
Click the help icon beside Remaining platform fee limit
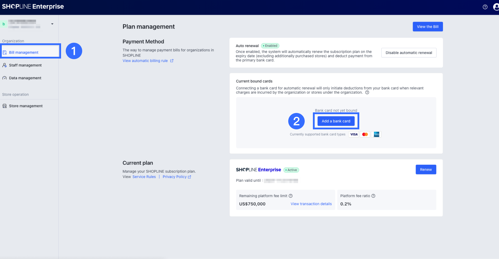[291, 196]
